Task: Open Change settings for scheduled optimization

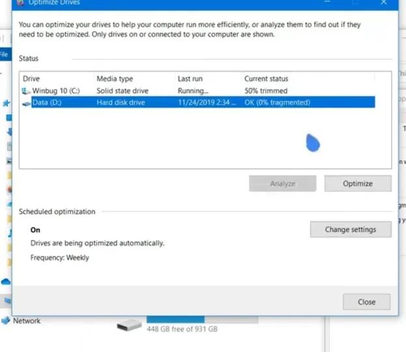Action: tap(351, 229)
